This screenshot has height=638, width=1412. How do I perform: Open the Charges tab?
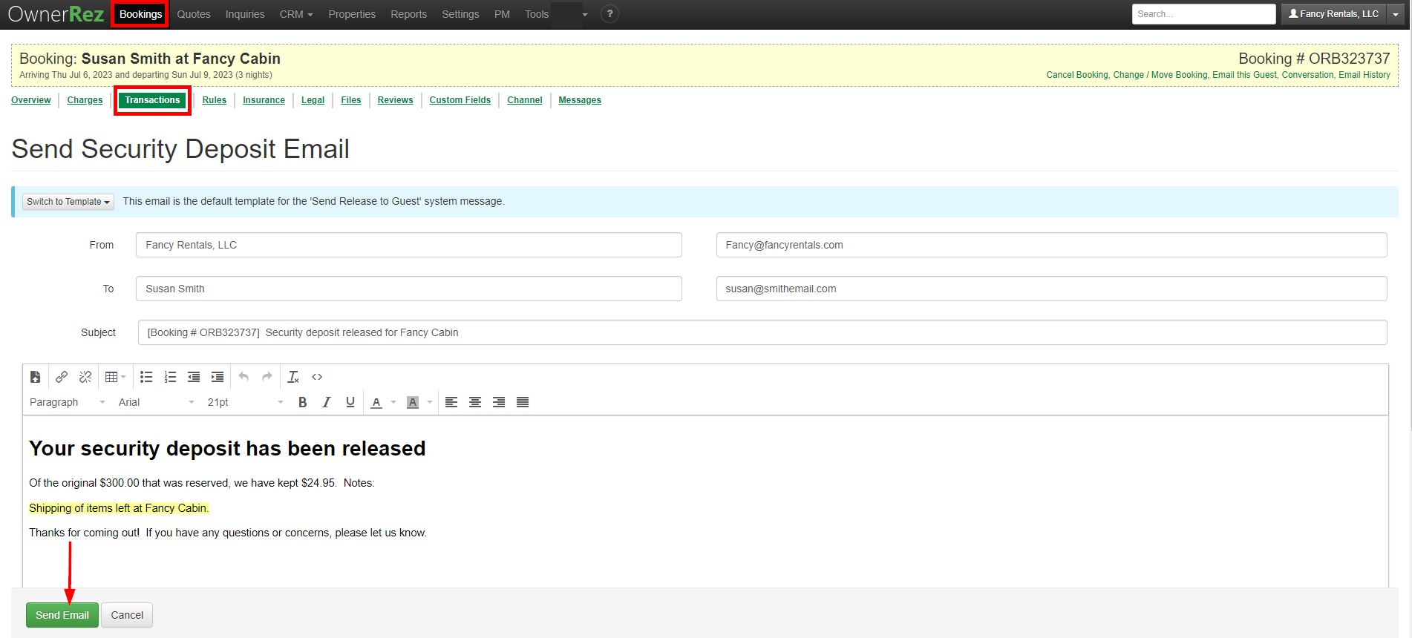pos(85,100)
